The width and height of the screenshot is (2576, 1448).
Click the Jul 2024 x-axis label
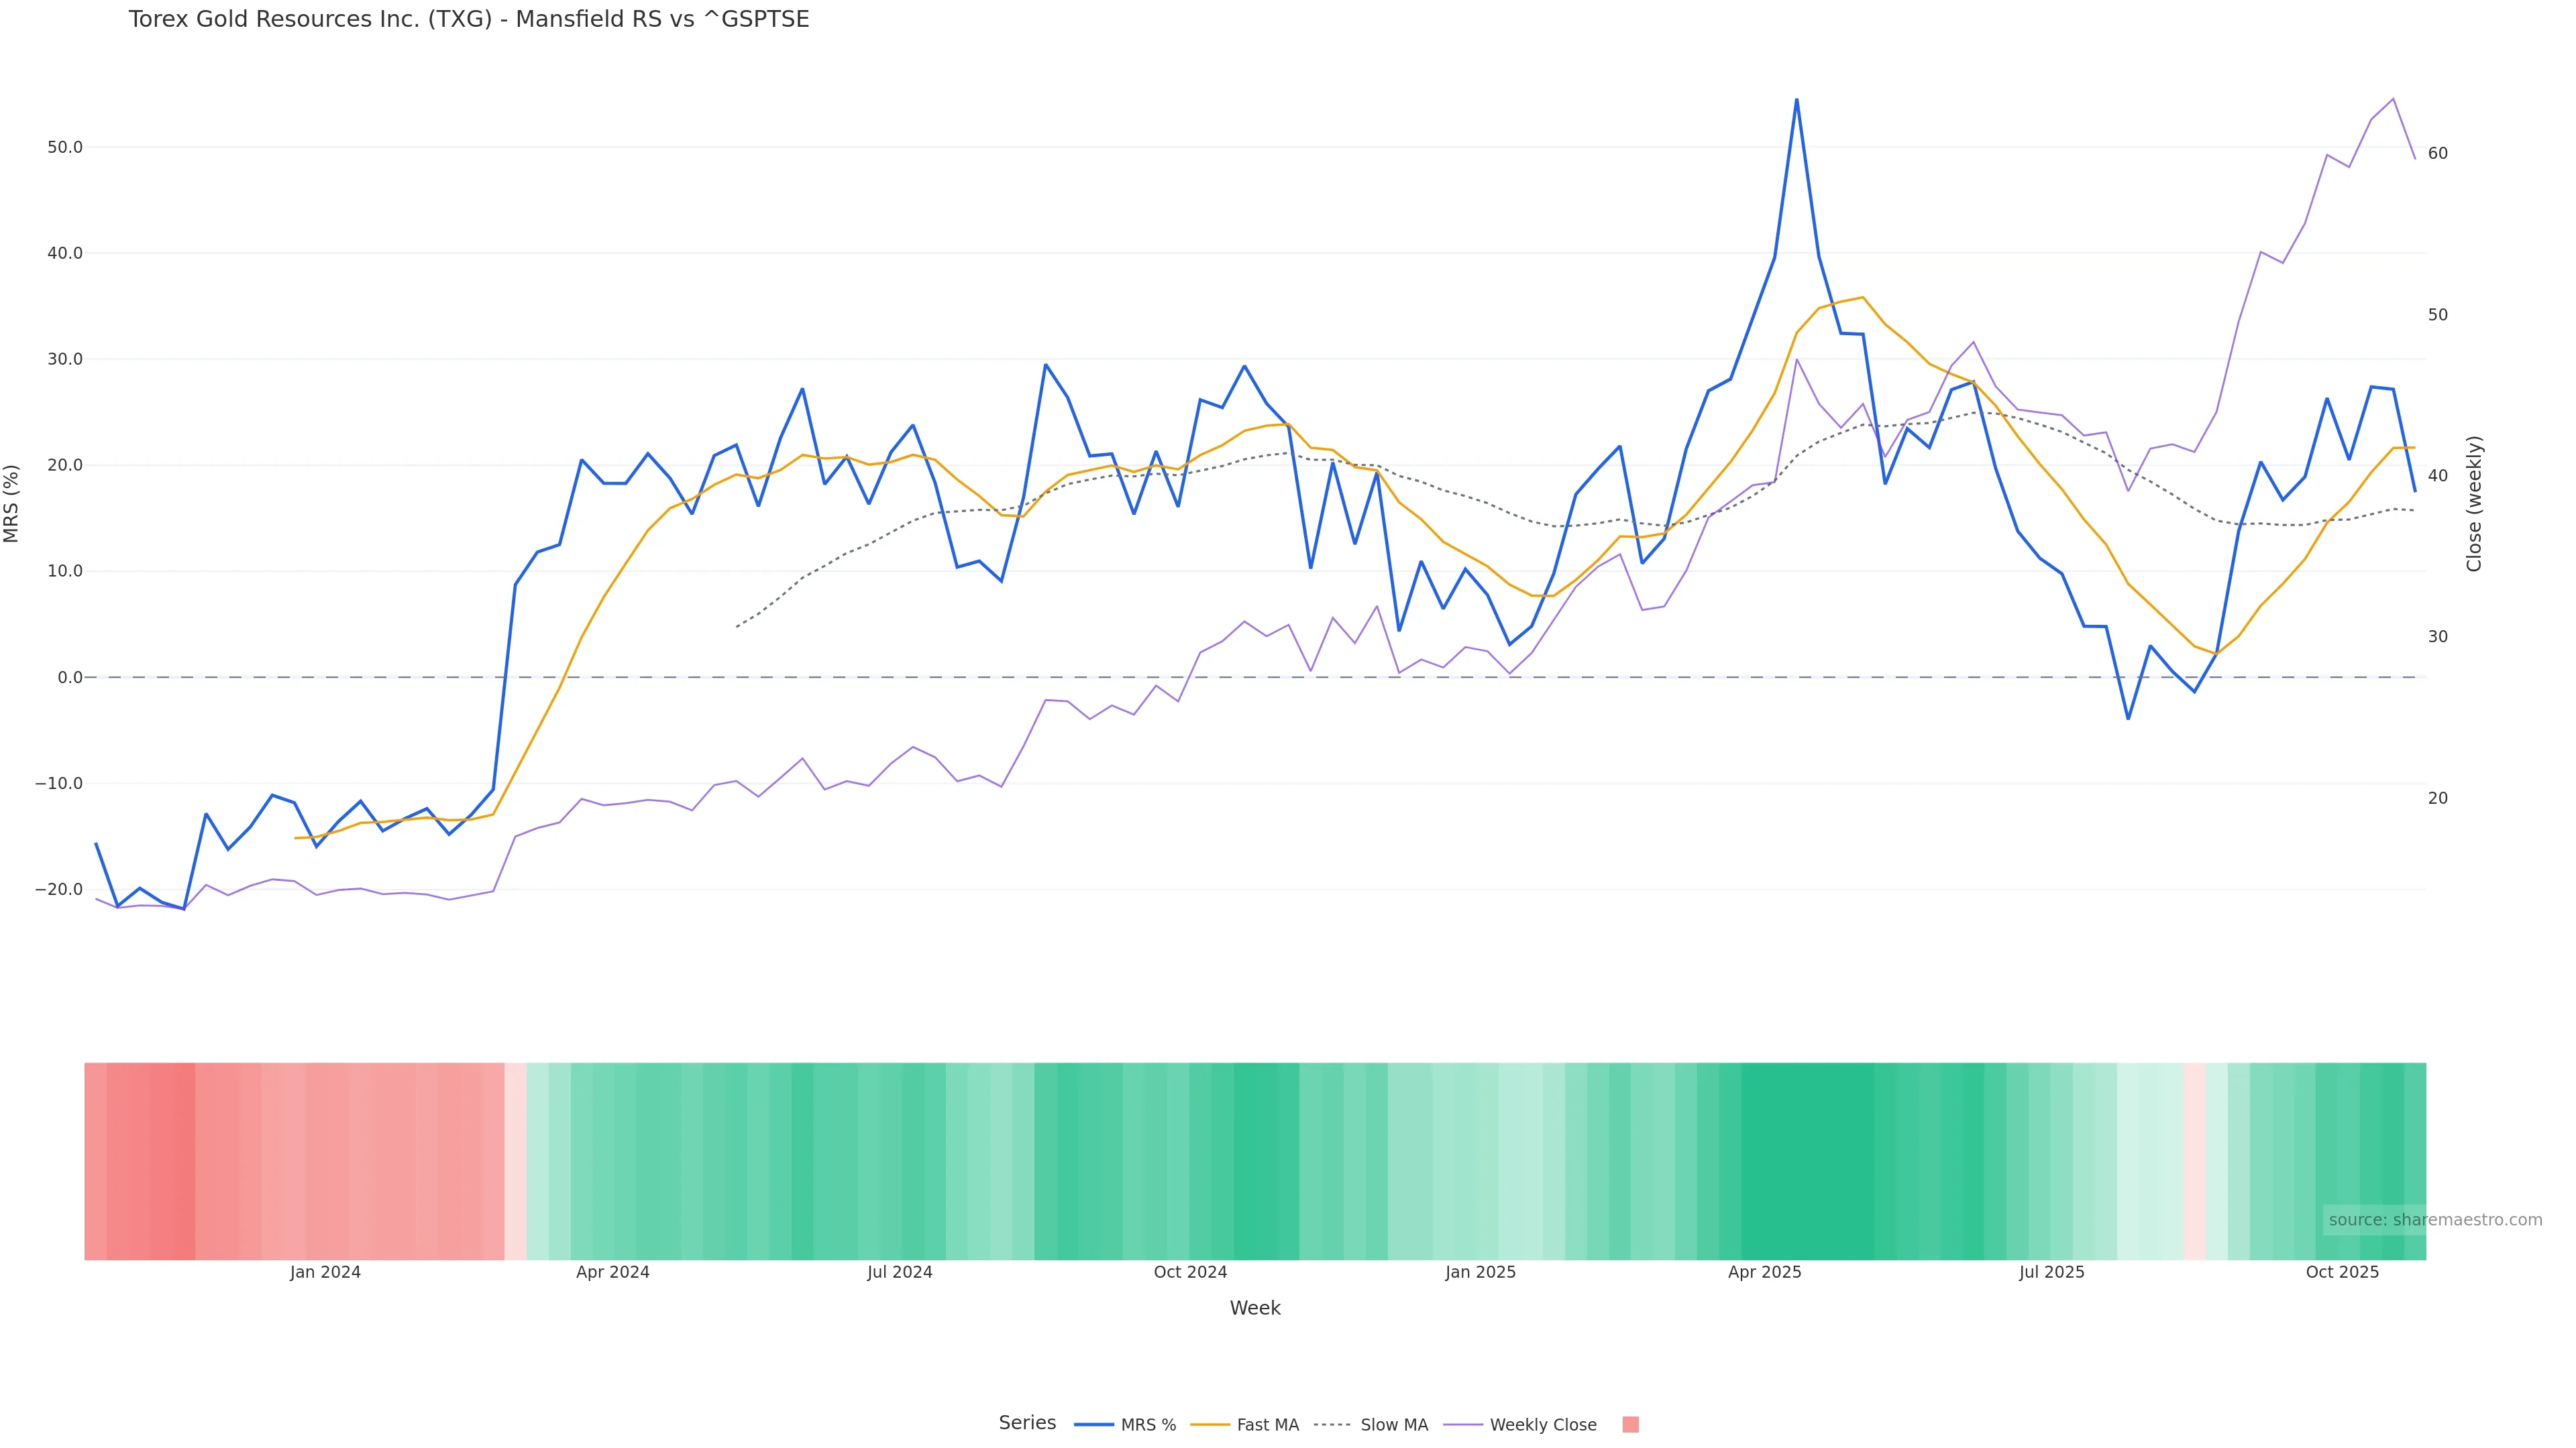[899, 1272]
